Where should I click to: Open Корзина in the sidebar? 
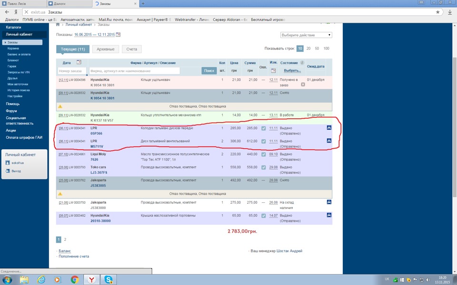point(13,48)
